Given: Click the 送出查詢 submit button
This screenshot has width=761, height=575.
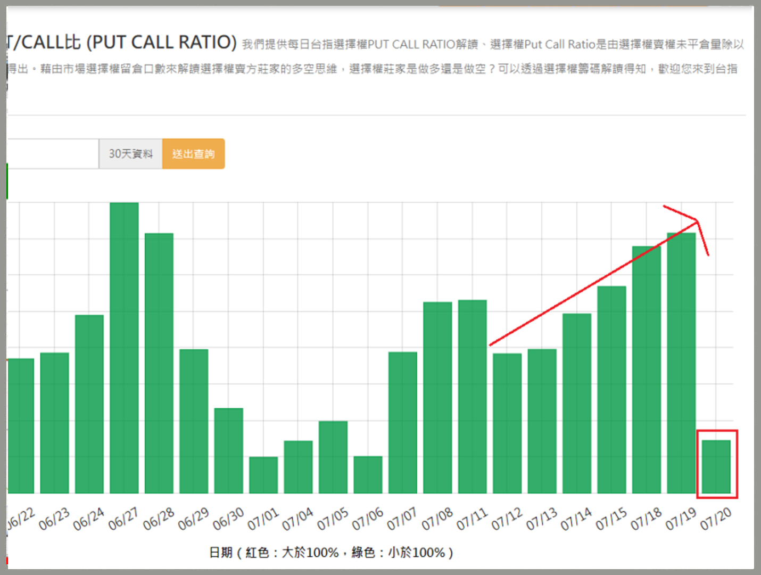Looking at the screenshot, I should (193, 154).
